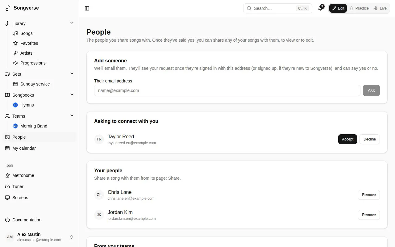Remove Jordan Kim from your people
Viewport: 395px width, 247px height.
[369, 215]
